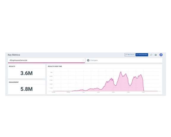This screenshot has width=171, height=137.
Task: Click the New Search button
Action: pyautogui.click(x=130, y=55)
